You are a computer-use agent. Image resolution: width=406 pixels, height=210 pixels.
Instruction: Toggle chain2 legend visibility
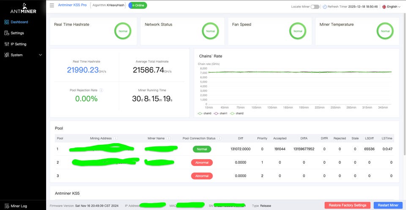(x=236, y=113)
